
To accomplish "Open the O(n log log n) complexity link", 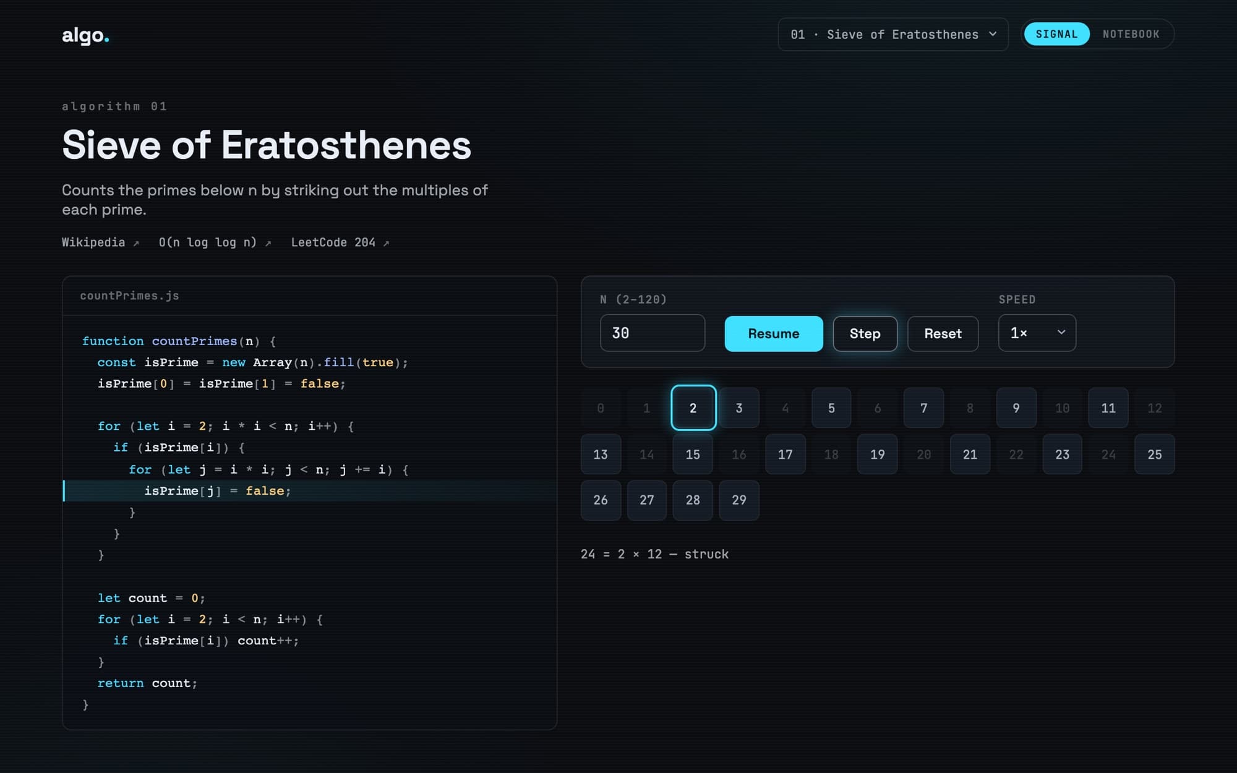I will click(x=215, y=242).
